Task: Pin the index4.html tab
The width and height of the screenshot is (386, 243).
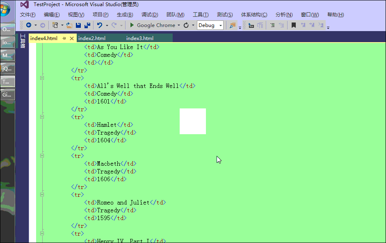Action: click(64, 38)
